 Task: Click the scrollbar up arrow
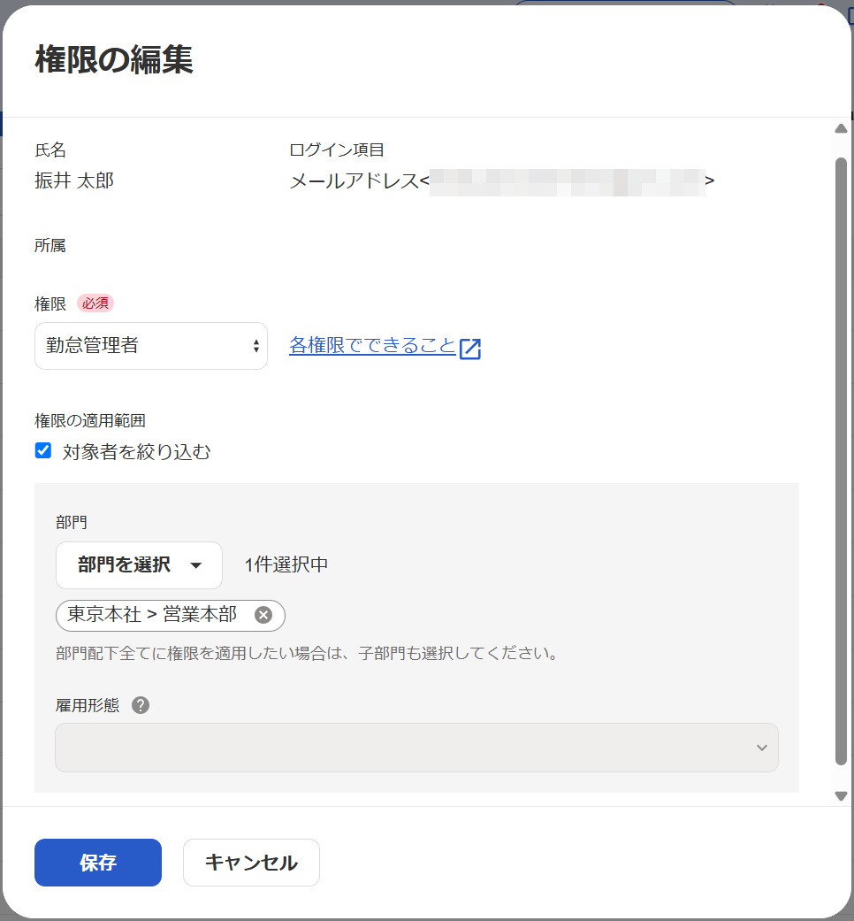(841, 128)
